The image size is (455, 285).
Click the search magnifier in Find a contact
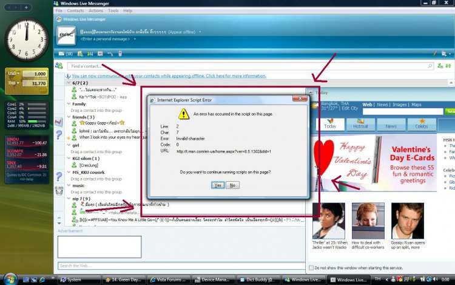tap(430, 66)
